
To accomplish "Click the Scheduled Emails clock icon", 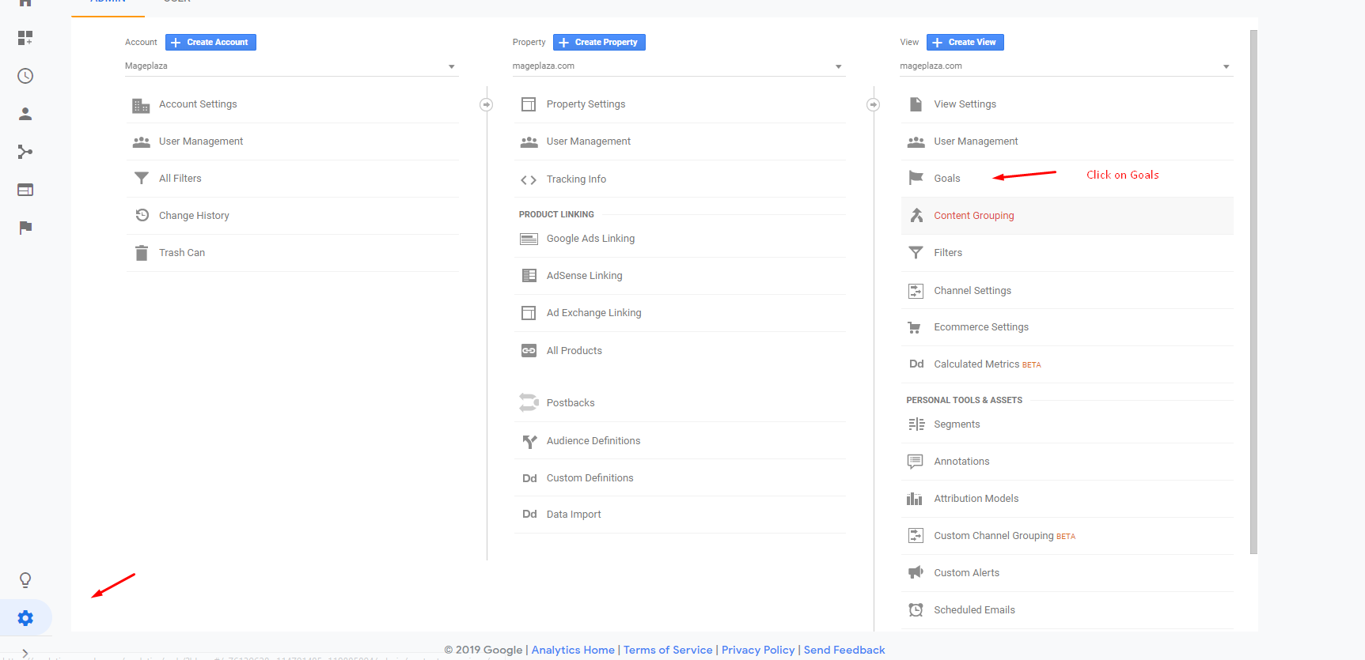I will click(x=916, y=609).
